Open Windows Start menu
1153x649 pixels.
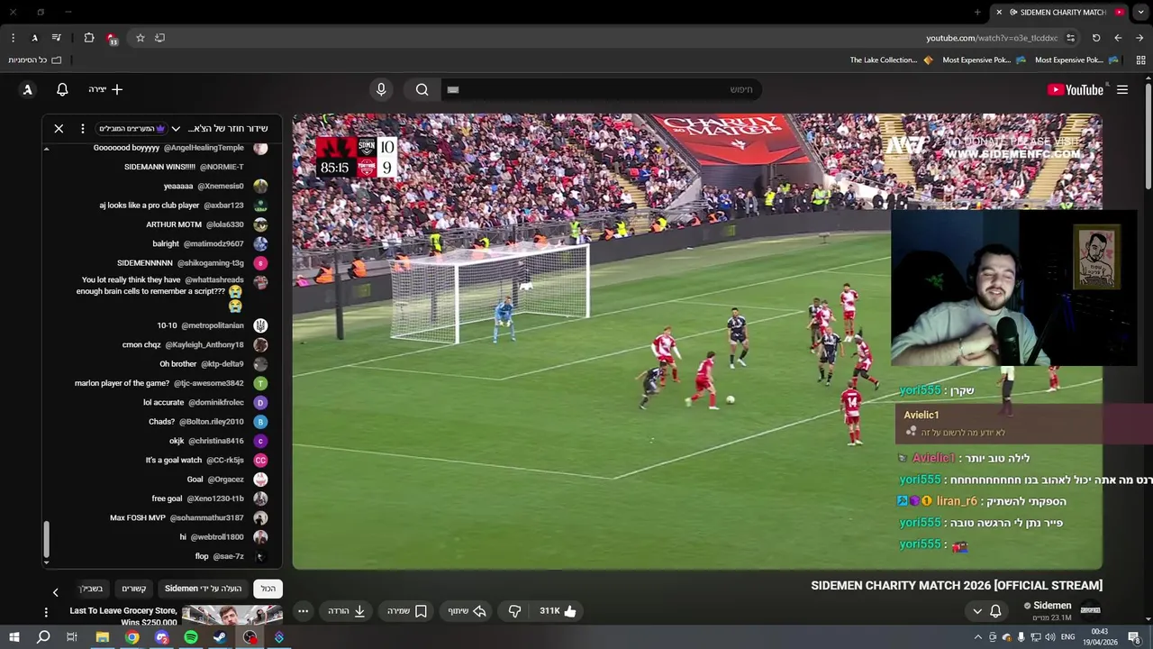click(x=14, y=637)
